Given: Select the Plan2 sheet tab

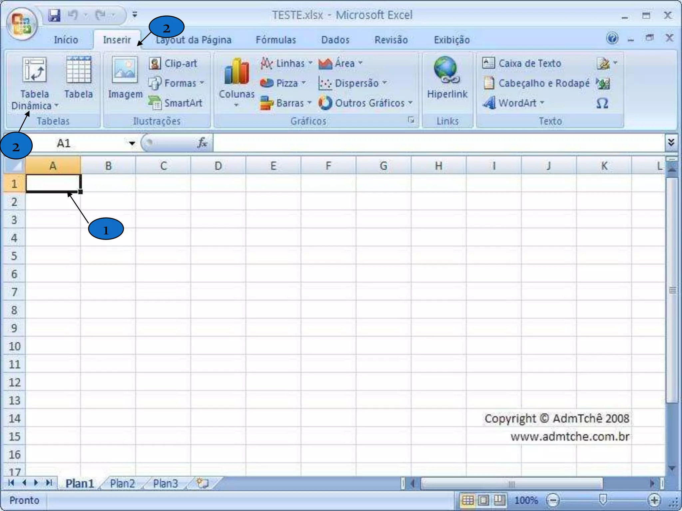Looking at the screenshot, I should pos(122,483).
